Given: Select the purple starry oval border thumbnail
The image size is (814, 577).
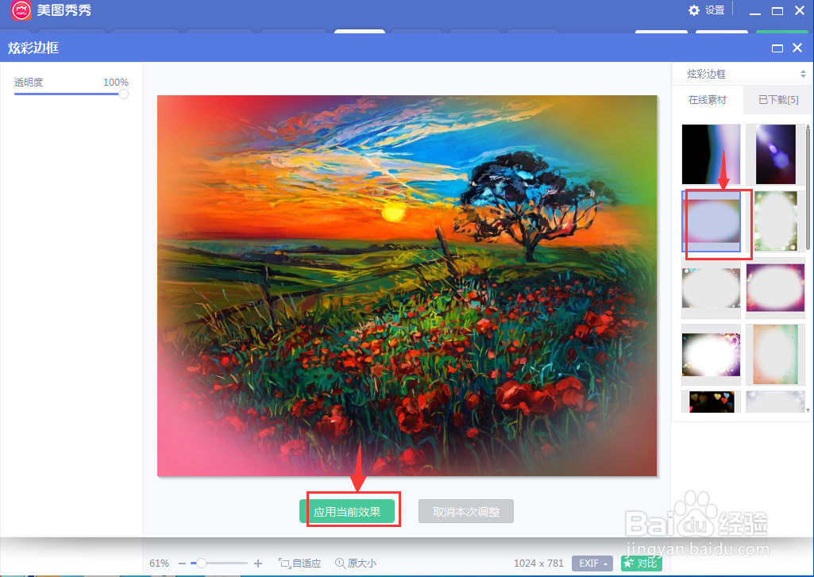Looking at the screenshot, I should (775, 288).
